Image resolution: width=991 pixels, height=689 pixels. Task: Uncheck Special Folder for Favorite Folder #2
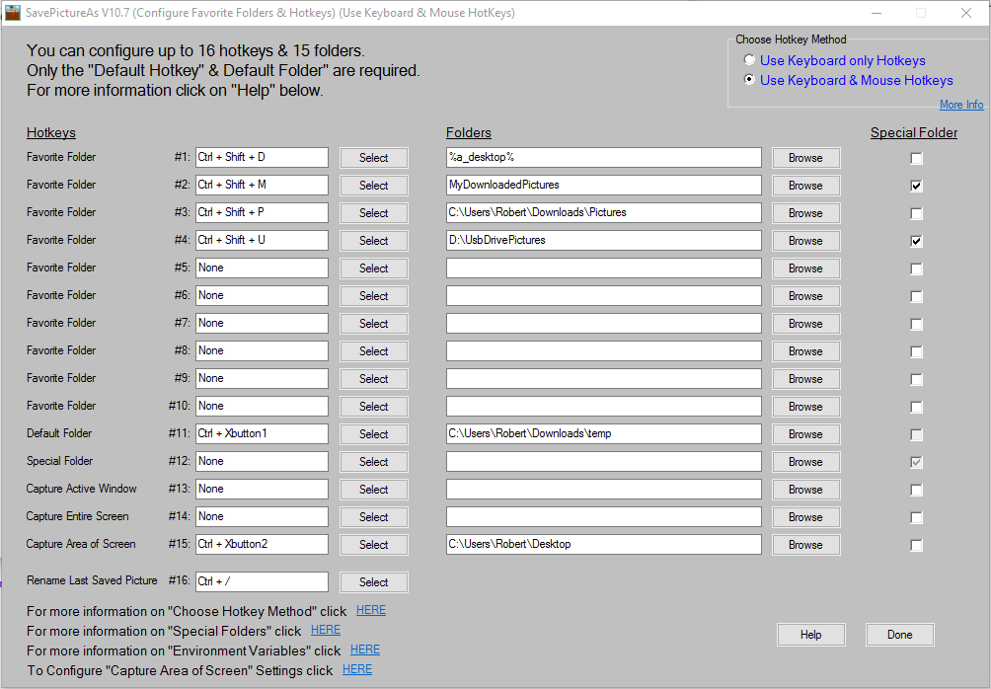click(916, 186)
